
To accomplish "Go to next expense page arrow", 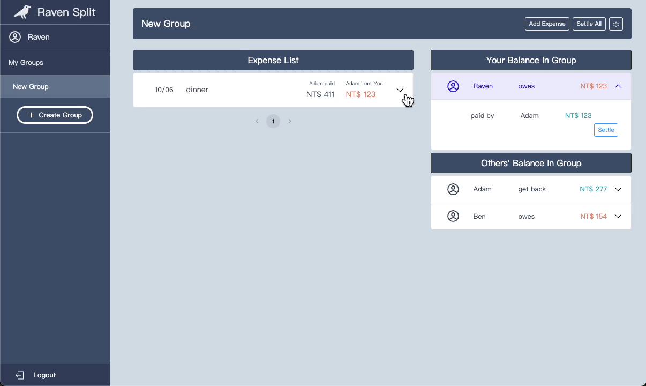I will coord(290,121).
